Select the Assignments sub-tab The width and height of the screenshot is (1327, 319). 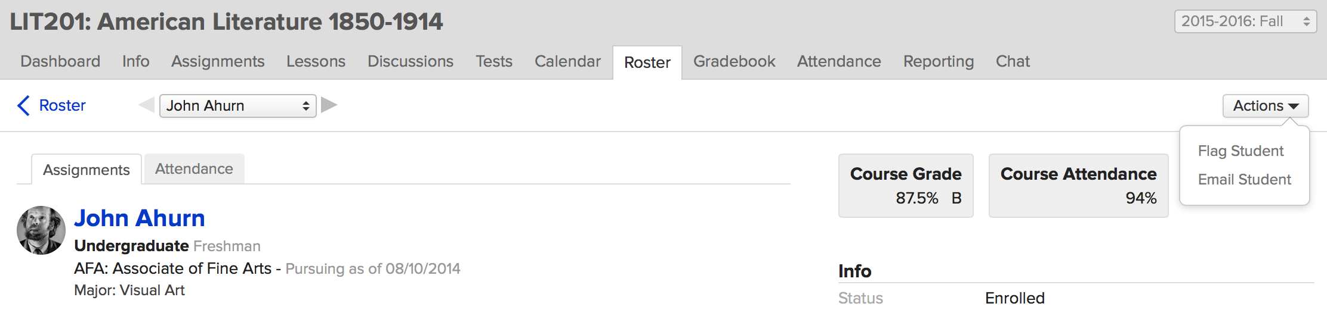[x=86, y=170]
